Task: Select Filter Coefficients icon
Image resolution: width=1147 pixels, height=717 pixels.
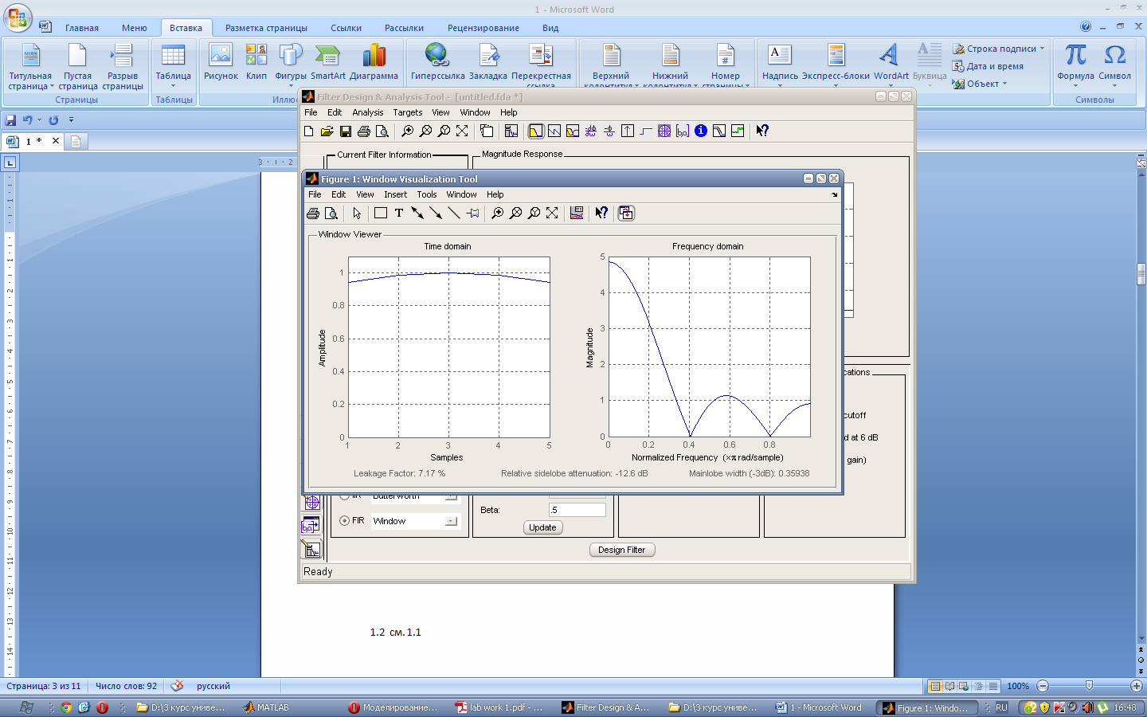Action: (683, 131)
